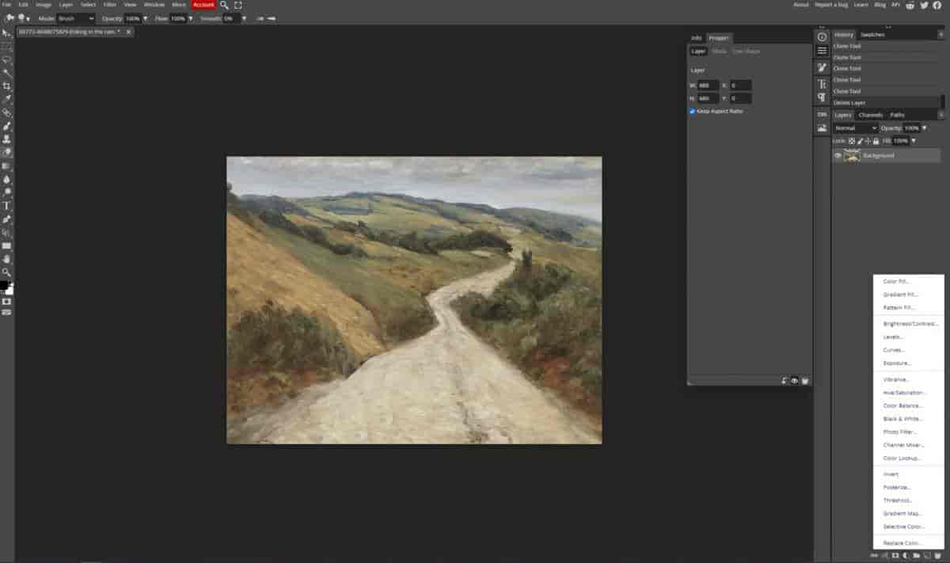The width and height of the screenshot is (950, 563).
Task: Toggle lock transparent pixels icon
Action: 852,141
